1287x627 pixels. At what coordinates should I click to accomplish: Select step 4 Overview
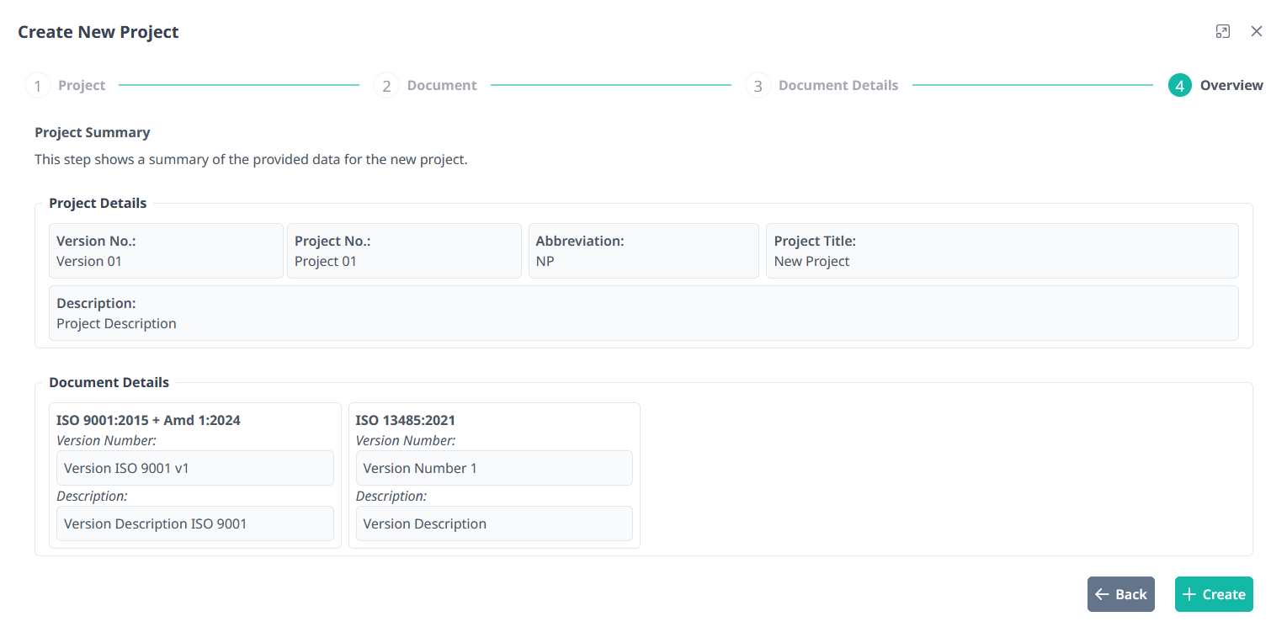(x=1231, y=85)
